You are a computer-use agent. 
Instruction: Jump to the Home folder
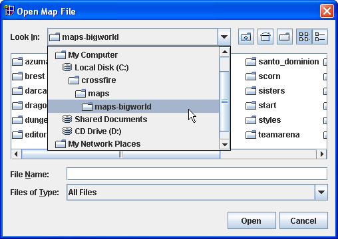click(x=265, y=37)
